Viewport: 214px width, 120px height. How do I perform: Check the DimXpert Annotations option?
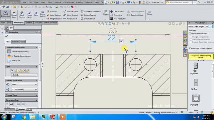pos(191,39)
